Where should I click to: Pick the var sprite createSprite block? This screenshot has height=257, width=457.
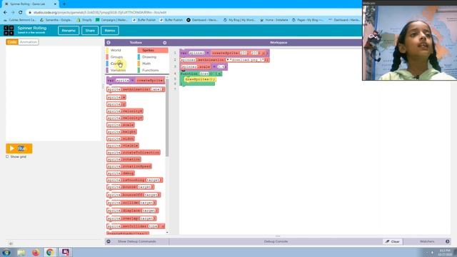136,81
